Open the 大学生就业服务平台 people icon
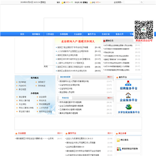Image resolution: width=156 pixels, height=156 pixels. click(x=128, y=107)
